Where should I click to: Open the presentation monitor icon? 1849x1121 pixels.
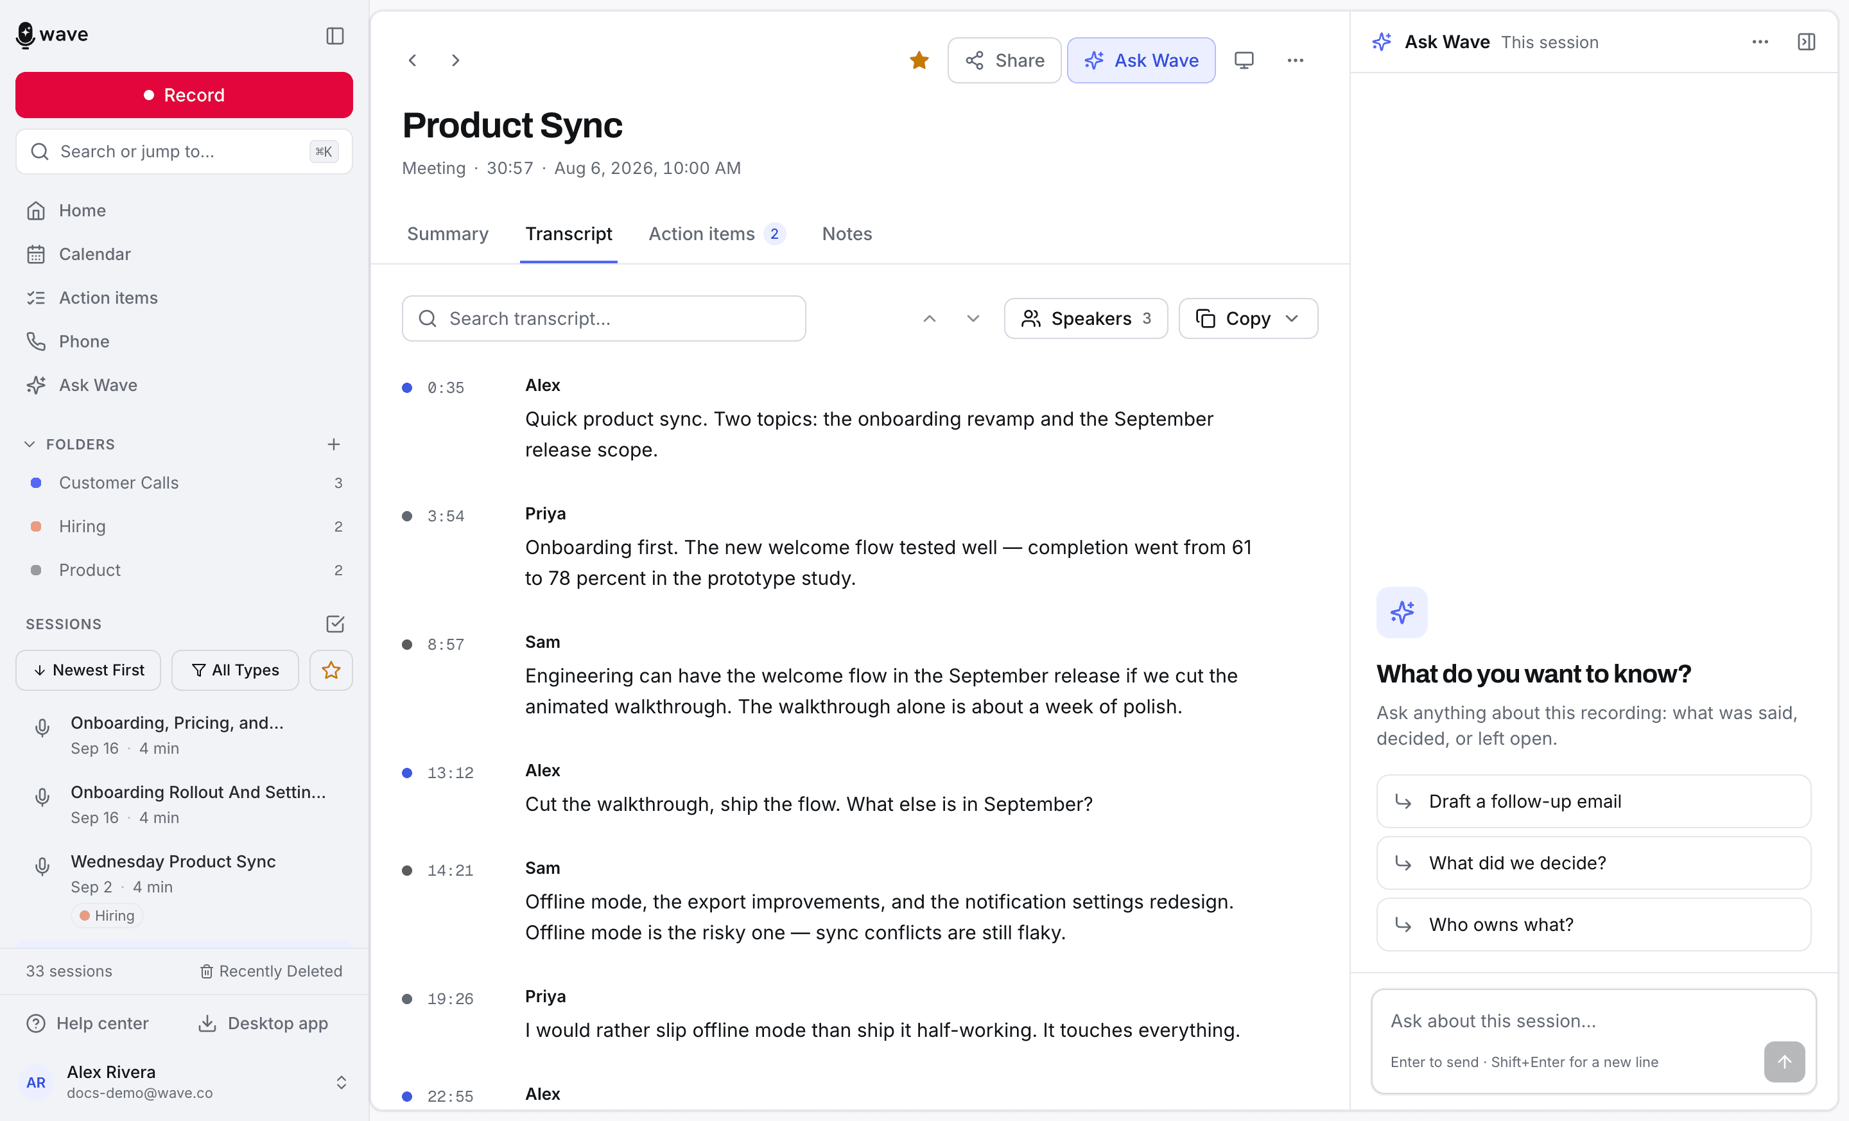(x=1244, y=60)
